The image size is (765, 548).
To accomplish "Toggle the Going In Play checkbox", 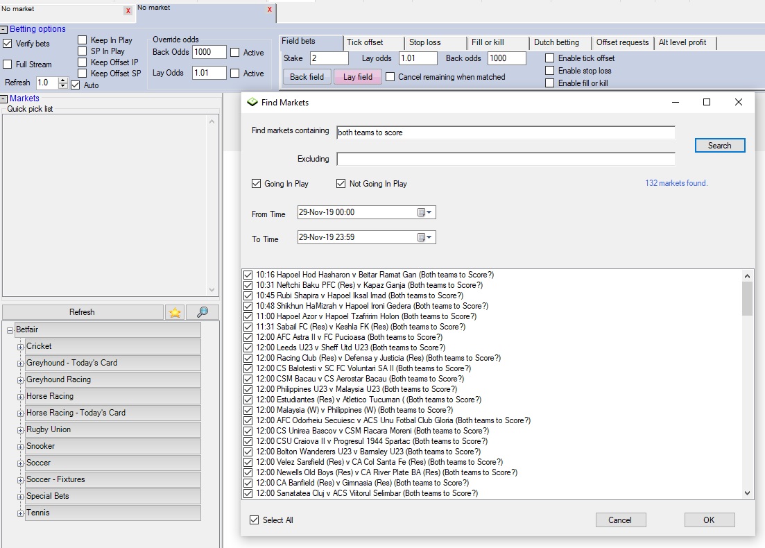I will pyautogui.click(x=257, y=184).
